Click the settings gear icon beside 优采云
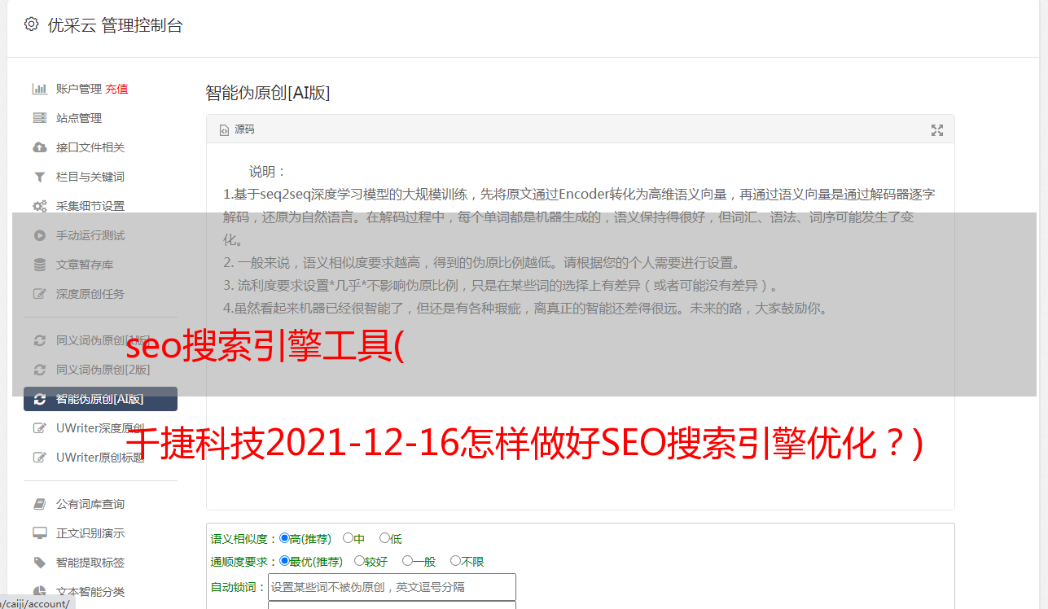 [x=32, y=24]
